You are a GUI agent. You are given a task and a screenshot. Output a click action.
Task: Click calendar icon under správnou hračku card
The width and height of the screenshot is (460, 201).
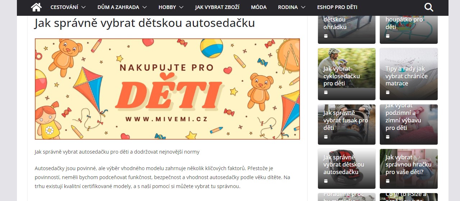click(388, 181)
